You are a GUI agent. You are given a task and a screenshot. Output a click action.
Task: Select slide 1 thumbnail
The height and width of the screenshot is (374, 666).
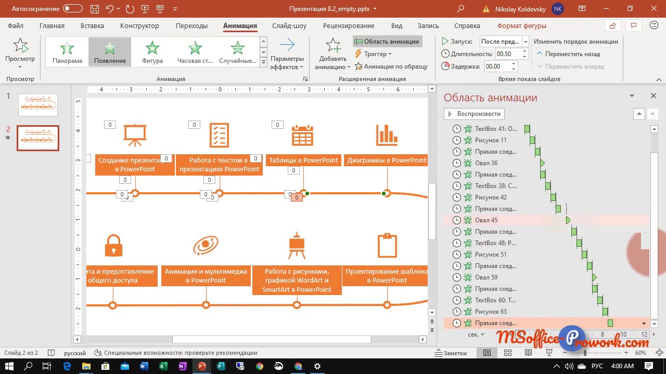pos(37,104)
